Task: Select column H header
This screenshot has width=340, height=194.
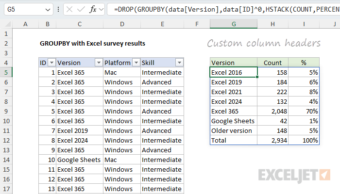Action: (273, 24)
